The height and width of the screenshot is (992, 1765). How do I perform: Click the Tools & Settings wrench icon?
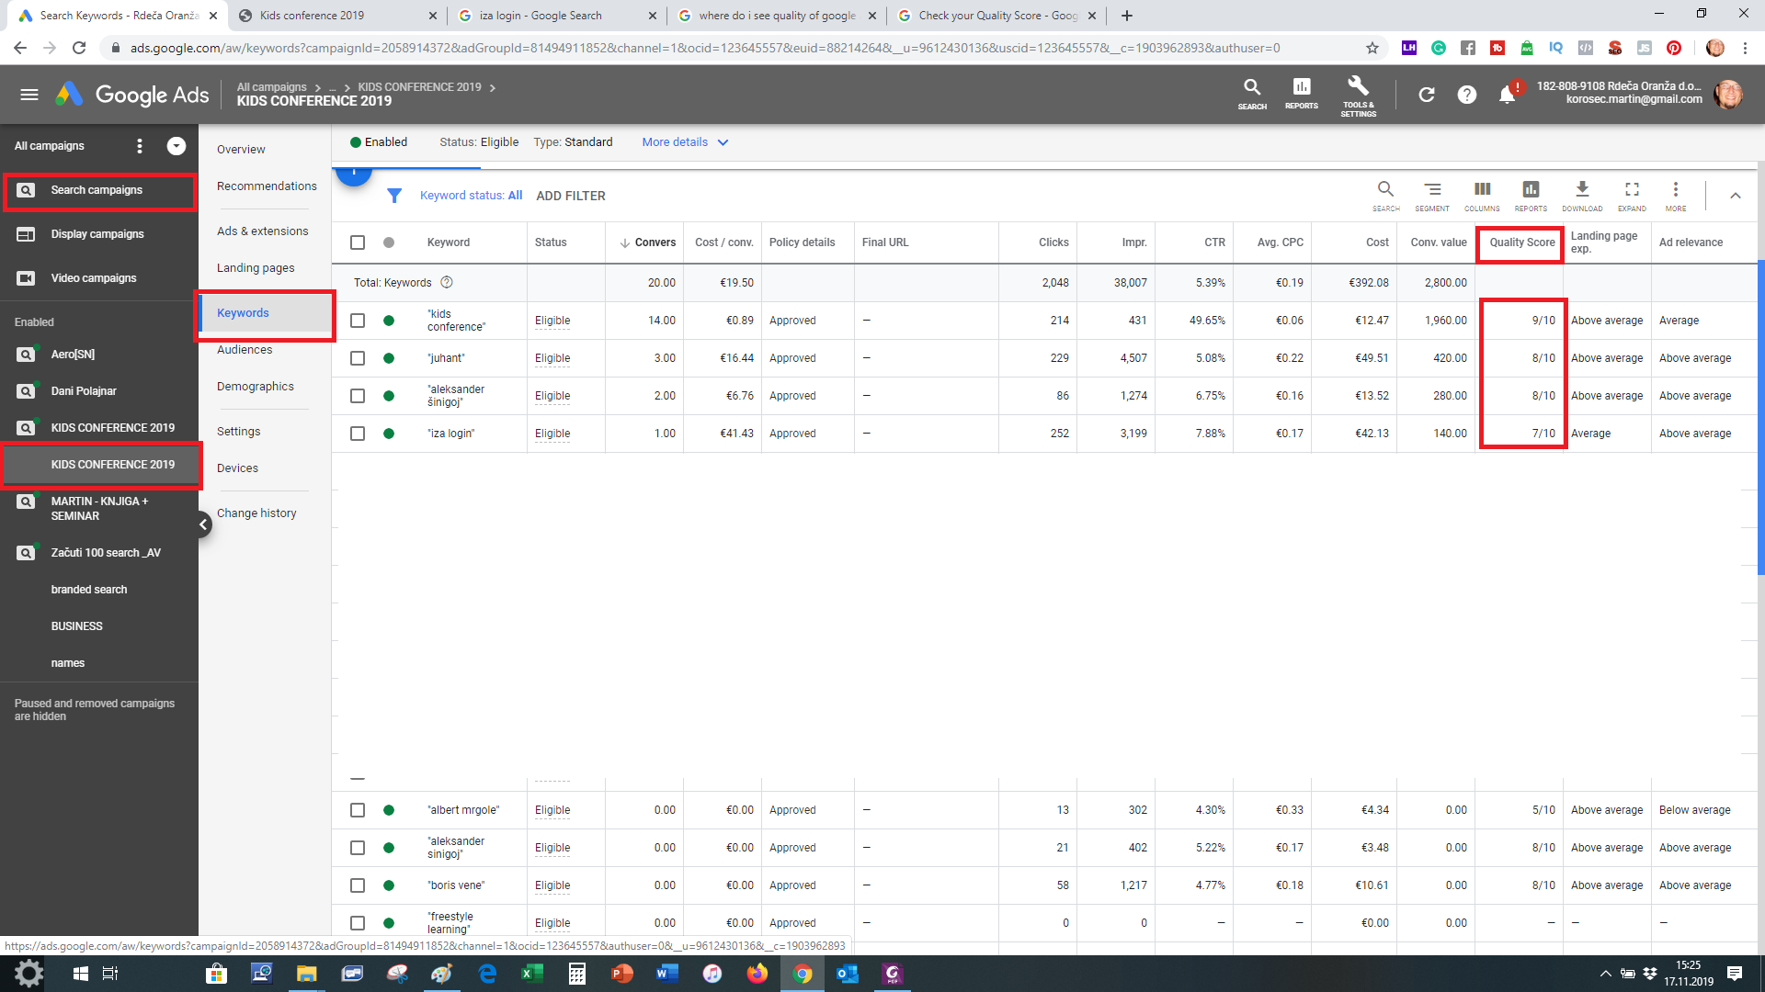pos(1358,88)
